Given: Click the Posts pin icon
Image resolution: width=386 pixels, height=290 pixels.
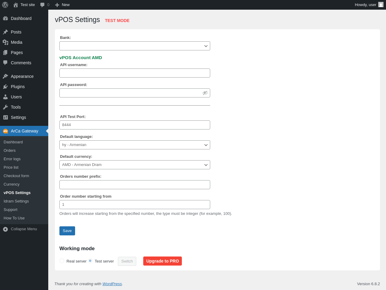Looking at the screenshot, I should pyautogui.click(x=5, y=32).
